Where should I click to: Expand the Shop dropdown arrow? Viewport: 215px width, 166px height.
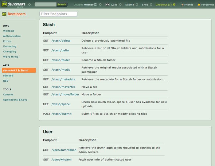(151, 5)
